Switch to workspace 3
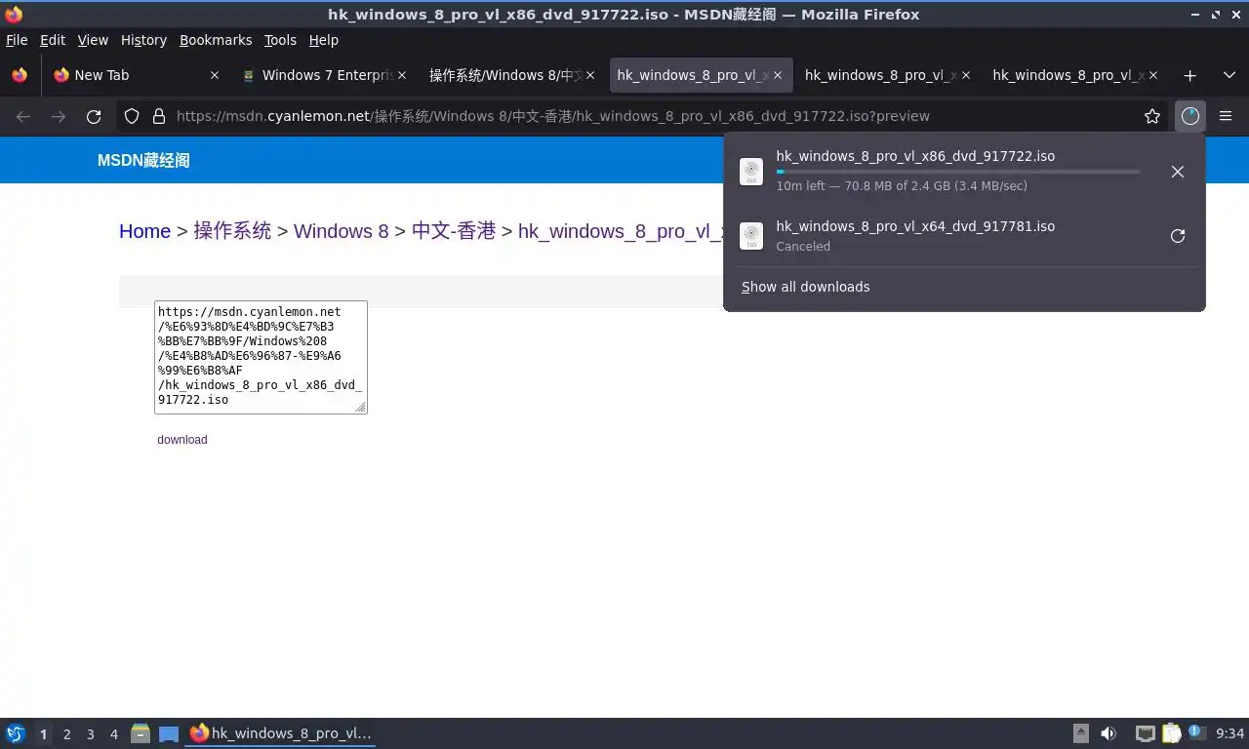The width and height of the screenshot is (1249, 749). (x=90, y=734)
